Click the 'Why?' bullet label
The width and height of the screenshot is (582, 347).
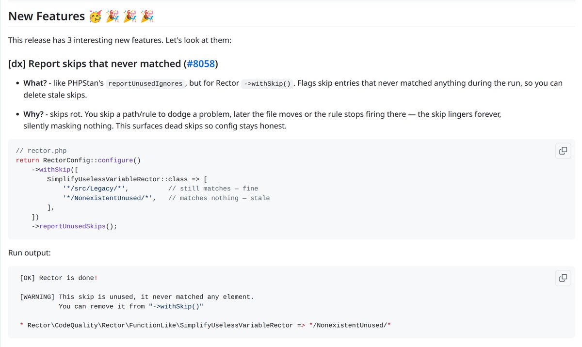[33, 114]
